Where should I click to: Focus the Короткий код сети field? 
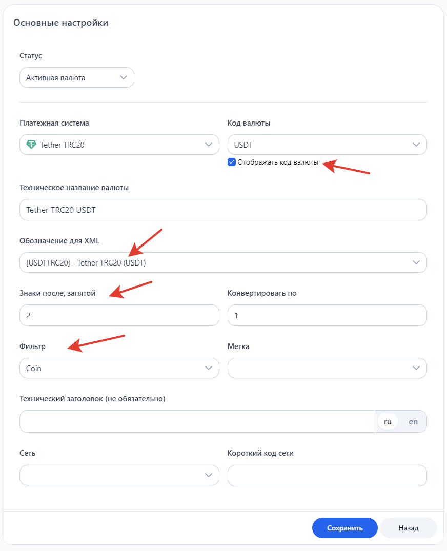pos(327,475)
